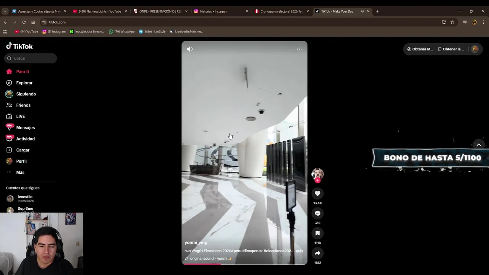Click the TikTok logo
The height and width of the screenshot is (275, 489).
(19, 46)
